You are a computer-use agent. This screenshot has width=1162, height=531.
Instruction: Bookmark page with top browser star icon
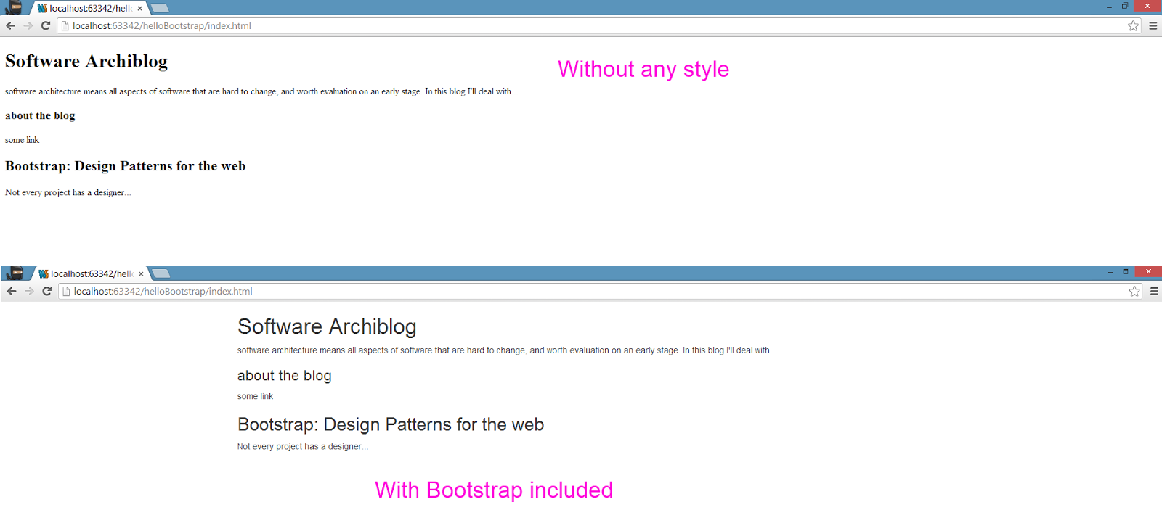[1133, 25]
